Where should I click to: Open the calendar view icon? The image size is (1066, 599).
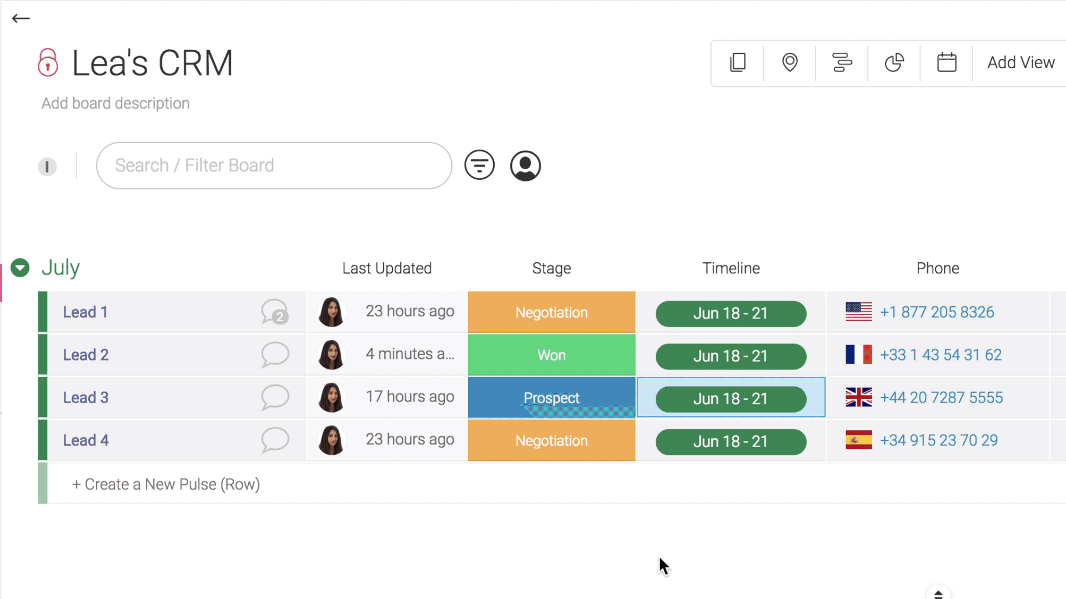(947, 63)
